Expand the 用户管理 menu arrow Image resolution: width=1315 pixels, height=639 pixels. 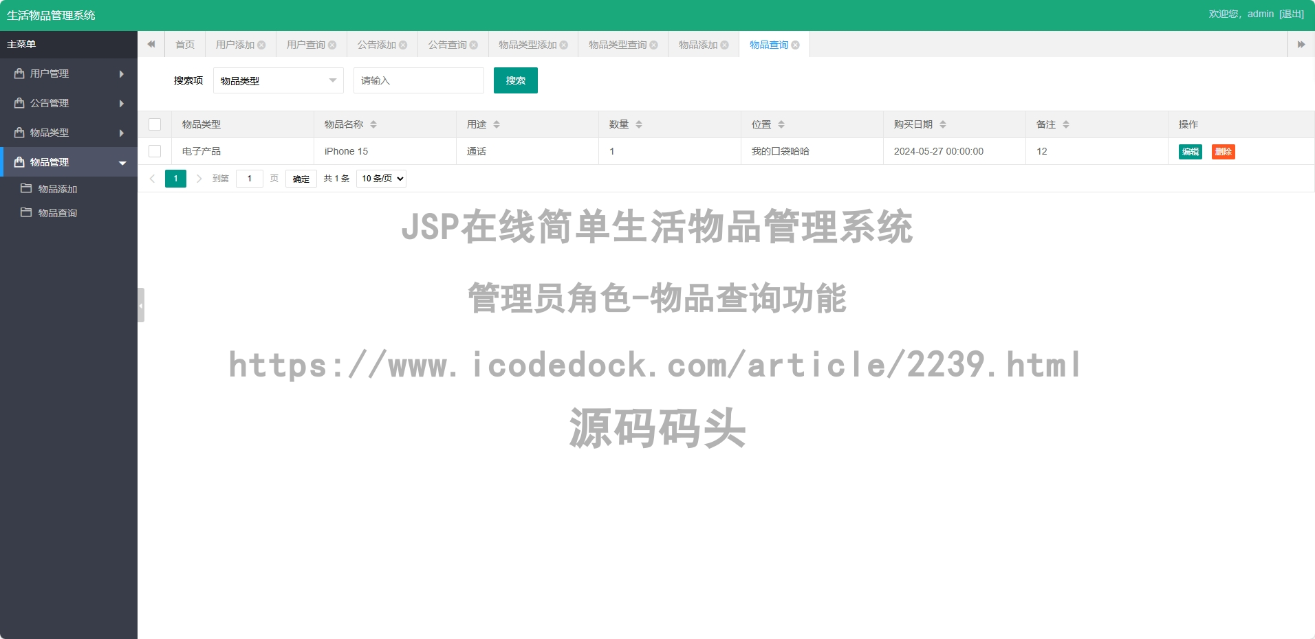coord(122,74)
